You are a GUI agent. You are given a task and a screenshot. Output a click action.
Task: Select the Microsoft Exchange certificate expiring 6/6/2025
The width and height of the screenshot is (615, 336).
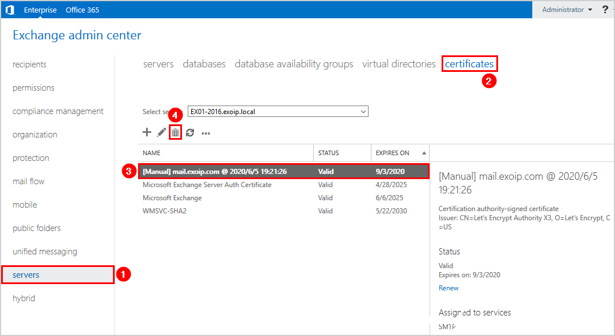pyautogui.click(x=284, y=198)
